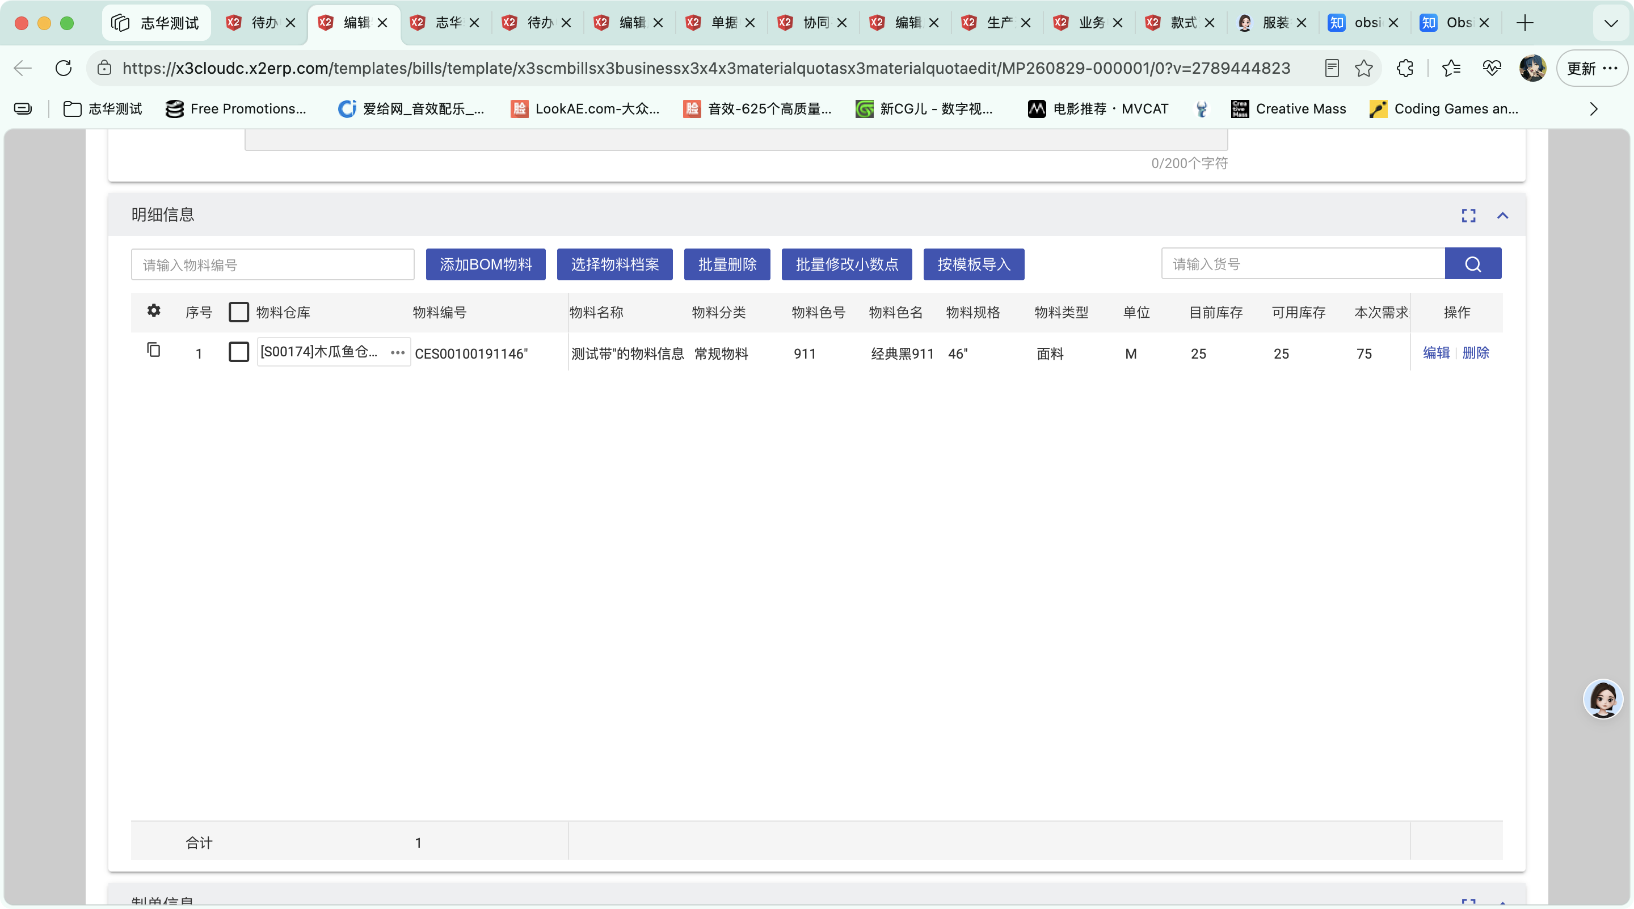Edit row 1 via 编辑 link

(x=1436, y=353)
